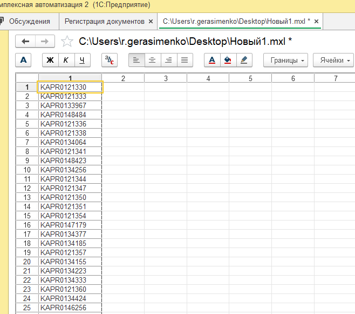
Task: Select column header 2
Action: coord(123,78)
